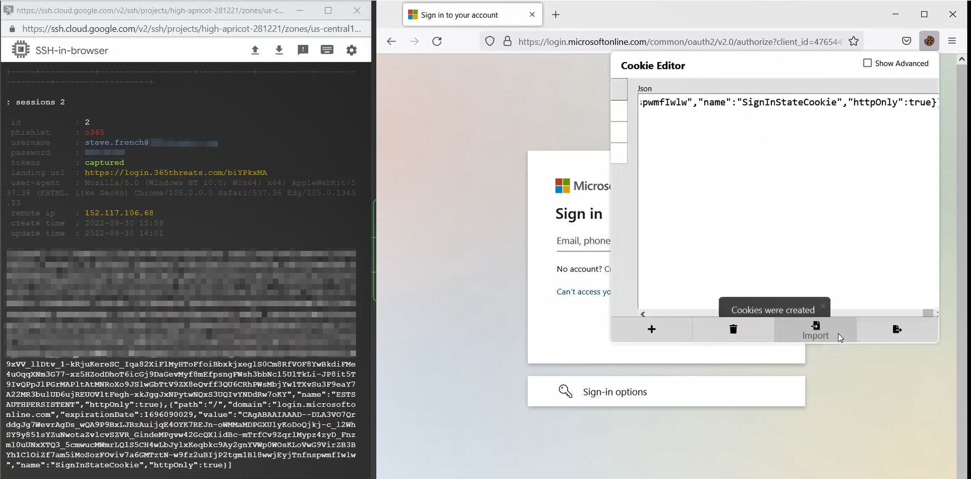Dismiss the 'Cookies were created' notification
This screenshot has height=479, width=971.
(x=823, y=306)
